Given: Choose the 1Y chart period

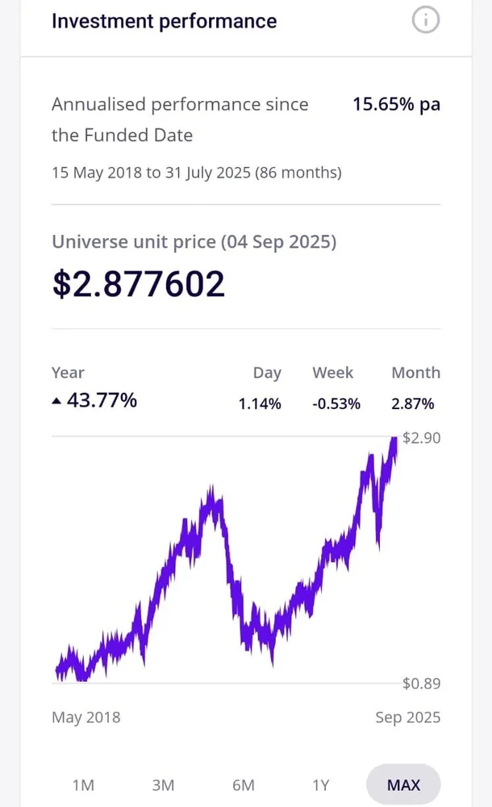Looking at the screenshot, I should point(321,785).
